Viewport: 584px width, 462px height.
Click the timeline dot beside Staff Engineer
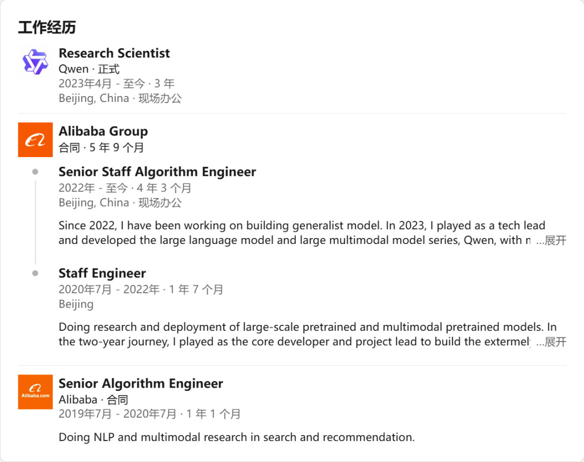35,274
